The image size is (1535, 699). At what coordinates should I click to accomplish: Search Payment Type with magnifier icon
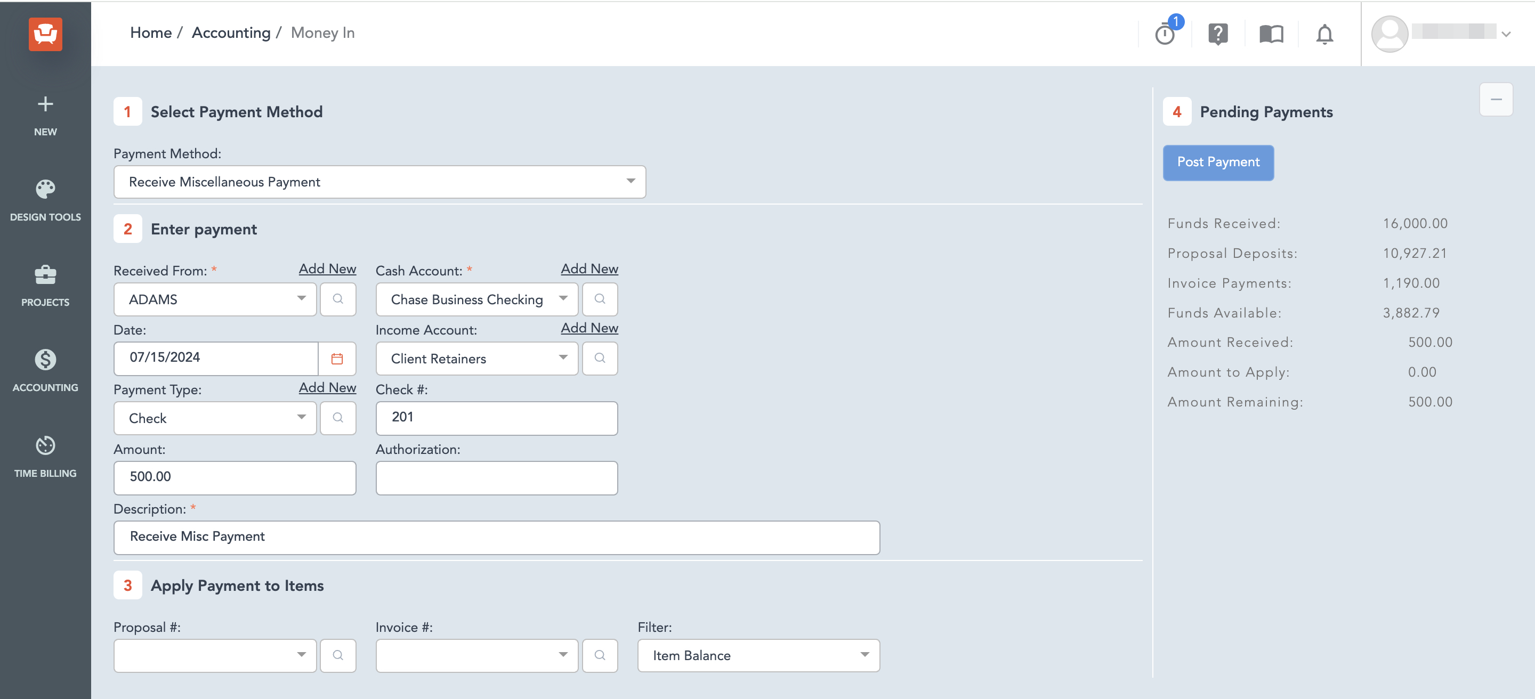click(338, 417)
